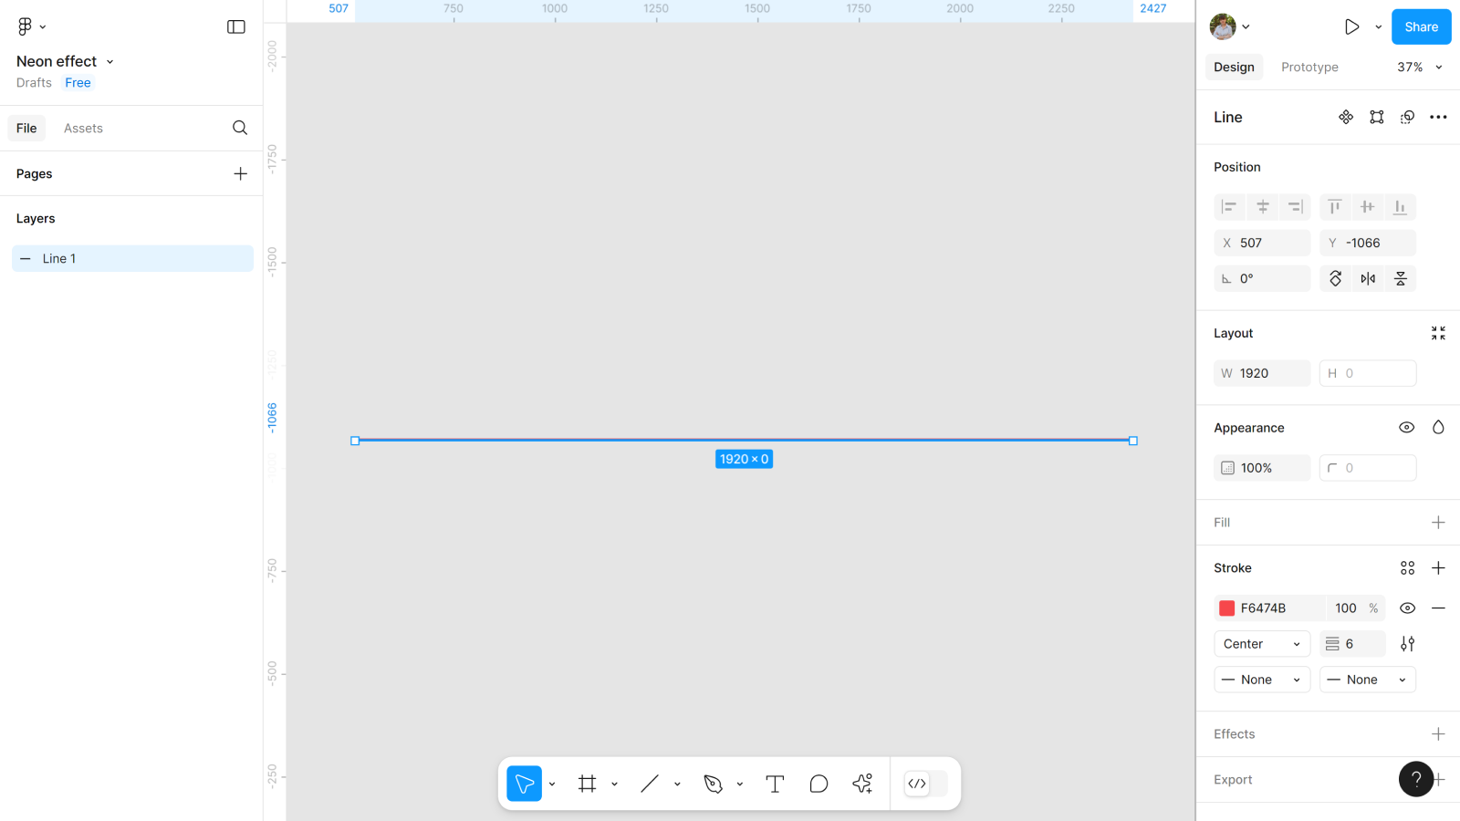Select the Comment tool
This screenshot has width=1460, height=821.
click(x=819, y=784)
